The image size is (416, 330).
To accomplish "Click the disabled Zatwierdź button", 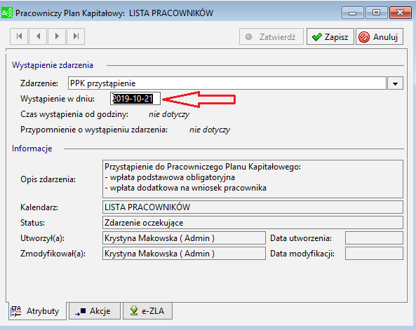I will tap(271, 37).
